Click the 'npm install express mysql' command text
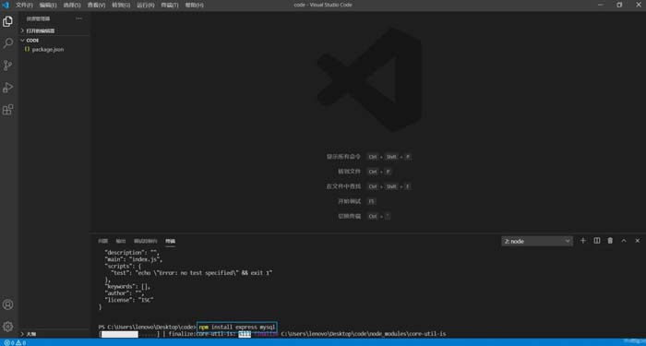Viewport: 646px width, 346px height. 237,327
